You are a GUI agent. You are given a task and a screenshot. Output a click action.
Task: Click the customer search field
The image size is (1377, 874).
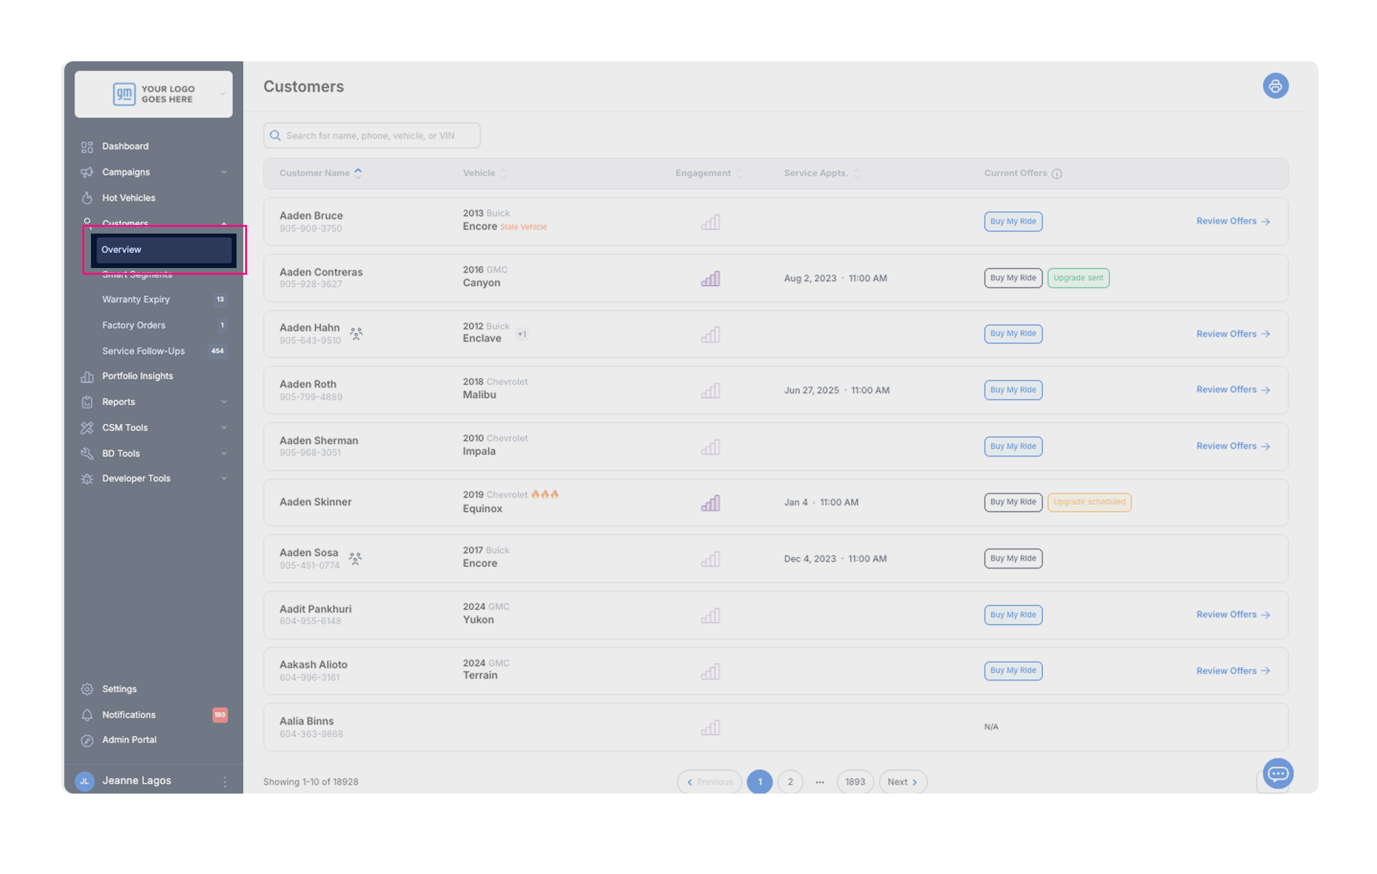tap(372, 135)
